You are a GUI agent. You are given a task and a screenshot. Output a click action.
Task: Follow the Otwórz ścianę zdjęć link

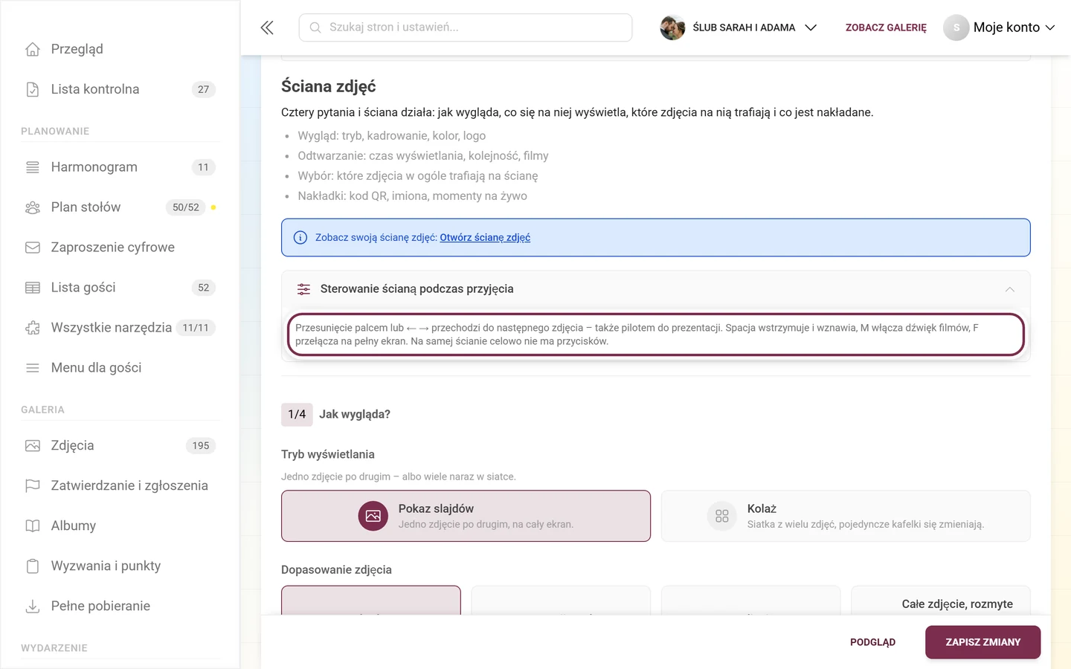pos(485,238)
